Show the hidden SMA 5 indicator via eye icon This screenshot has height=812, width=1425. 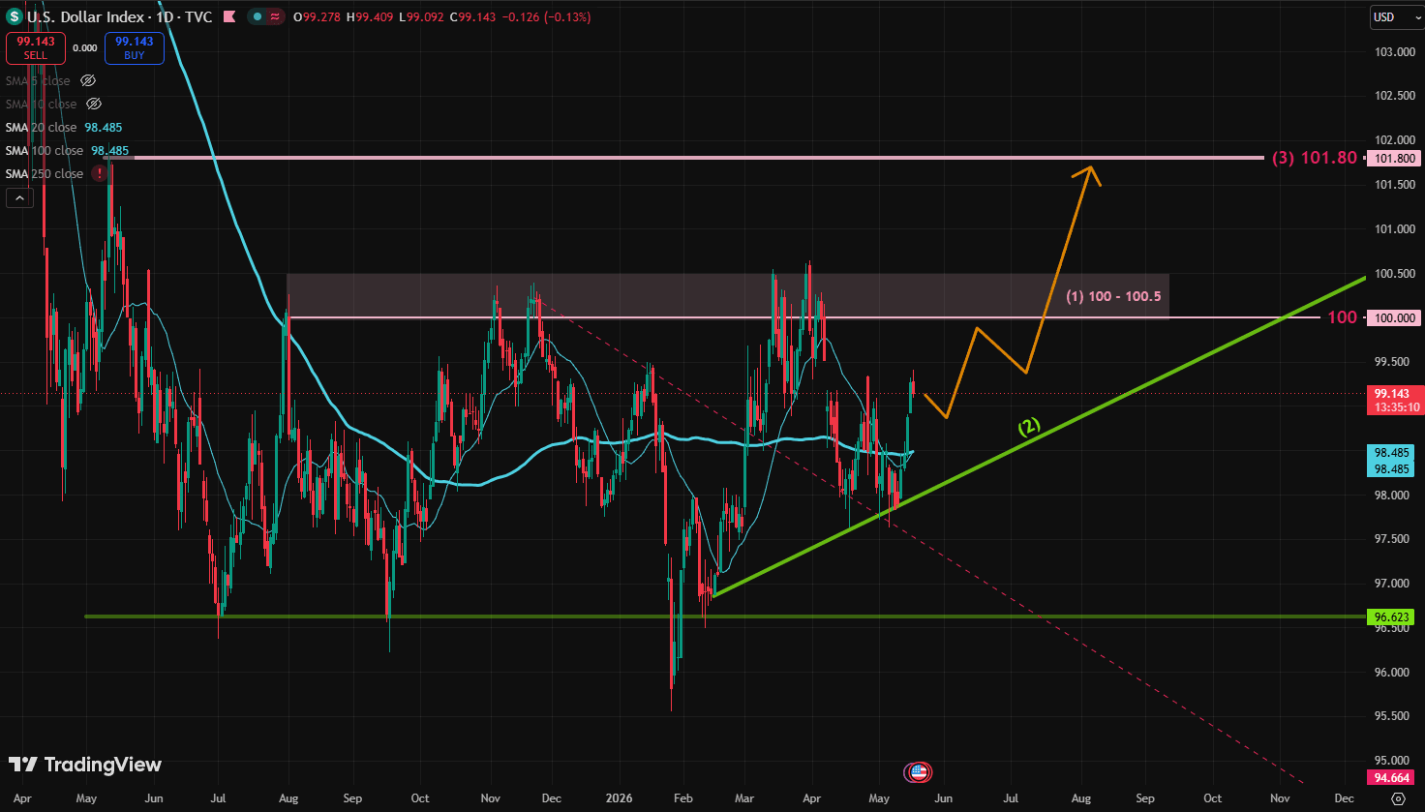coord(88,80)
